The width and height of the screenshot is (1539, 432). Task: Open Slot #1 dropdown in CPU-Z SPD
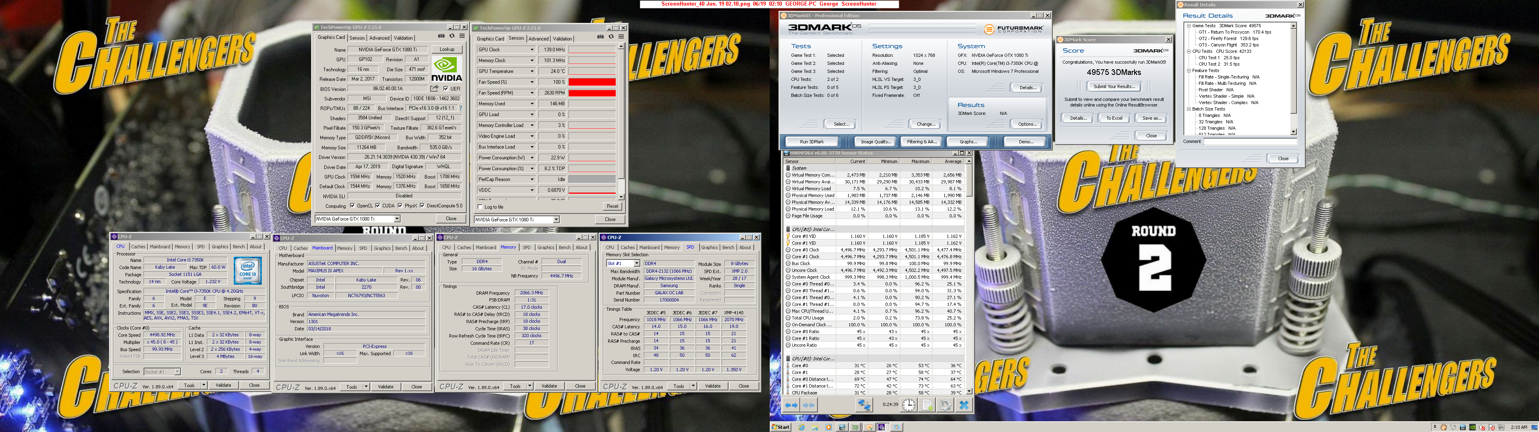pos(636,263)
